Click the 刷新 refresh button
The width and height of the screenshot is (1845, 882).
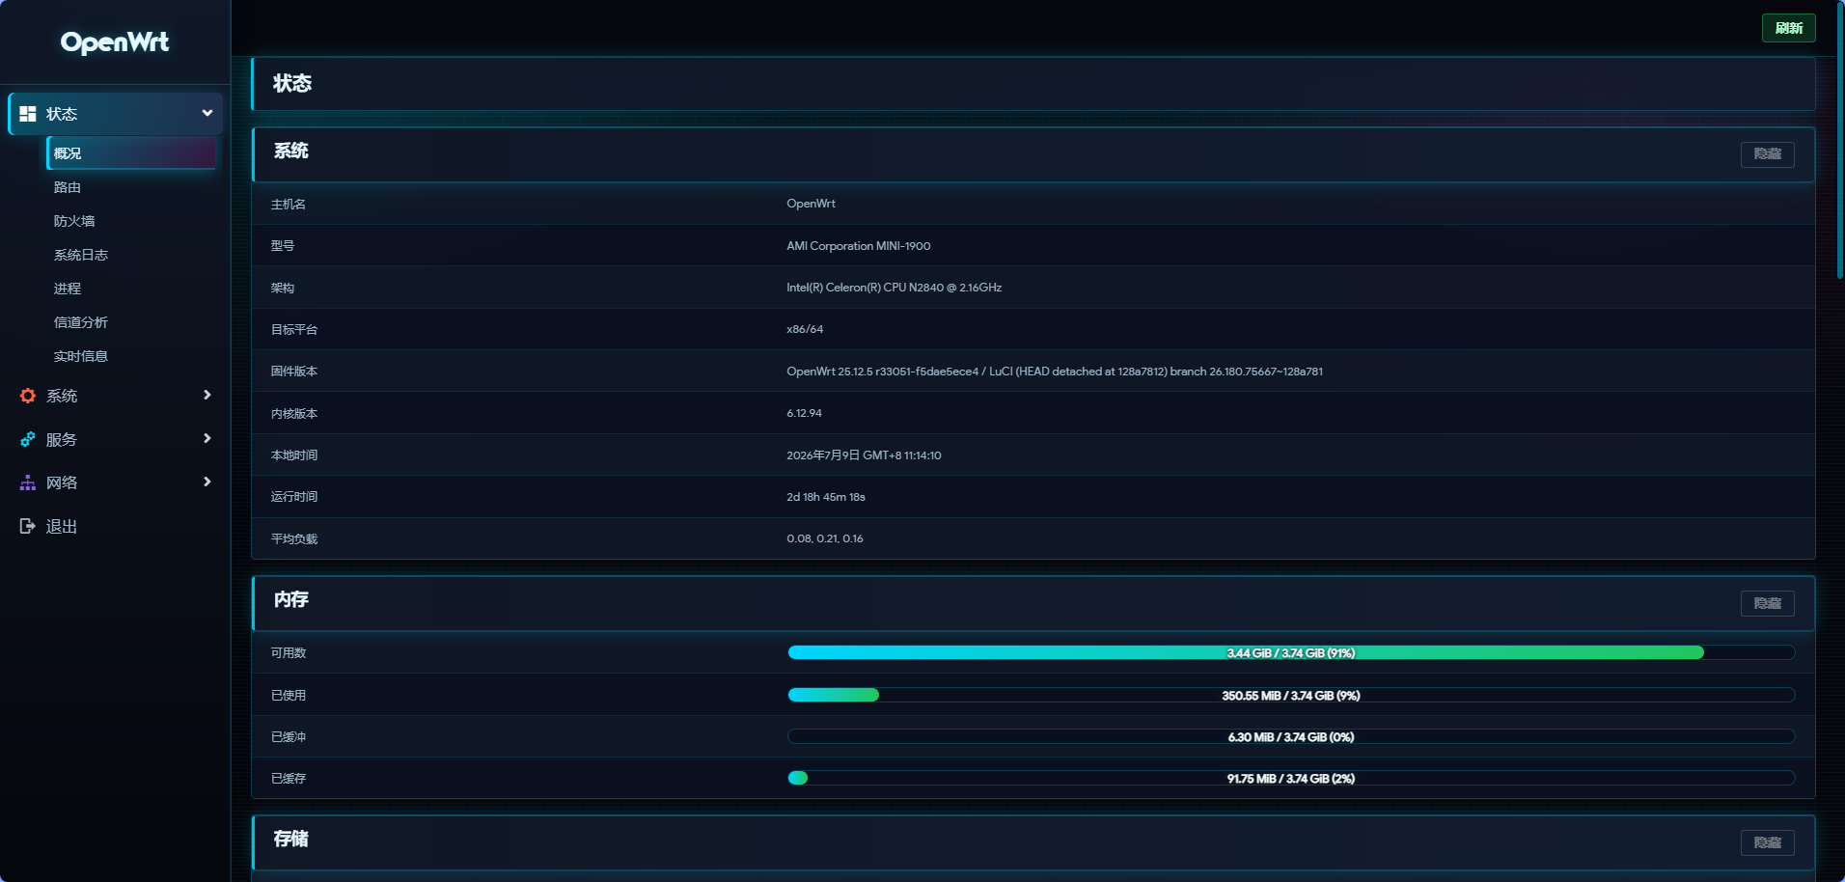point(1788,28)
